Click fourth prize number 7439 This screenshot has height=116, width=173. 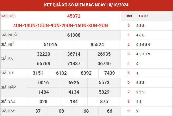click(110, 73)
